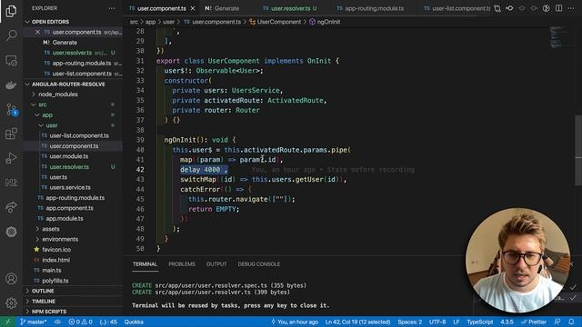Image resolution: width=582 pixels, height=327 pixels.
Task: Expand the node_modules folder
Action: pyautogui.click(x=73, y=94)
